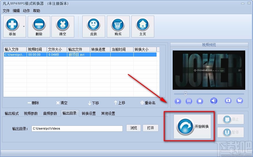
Task: Open the dropdown arrow beside 添加
Action: [24, 27]
